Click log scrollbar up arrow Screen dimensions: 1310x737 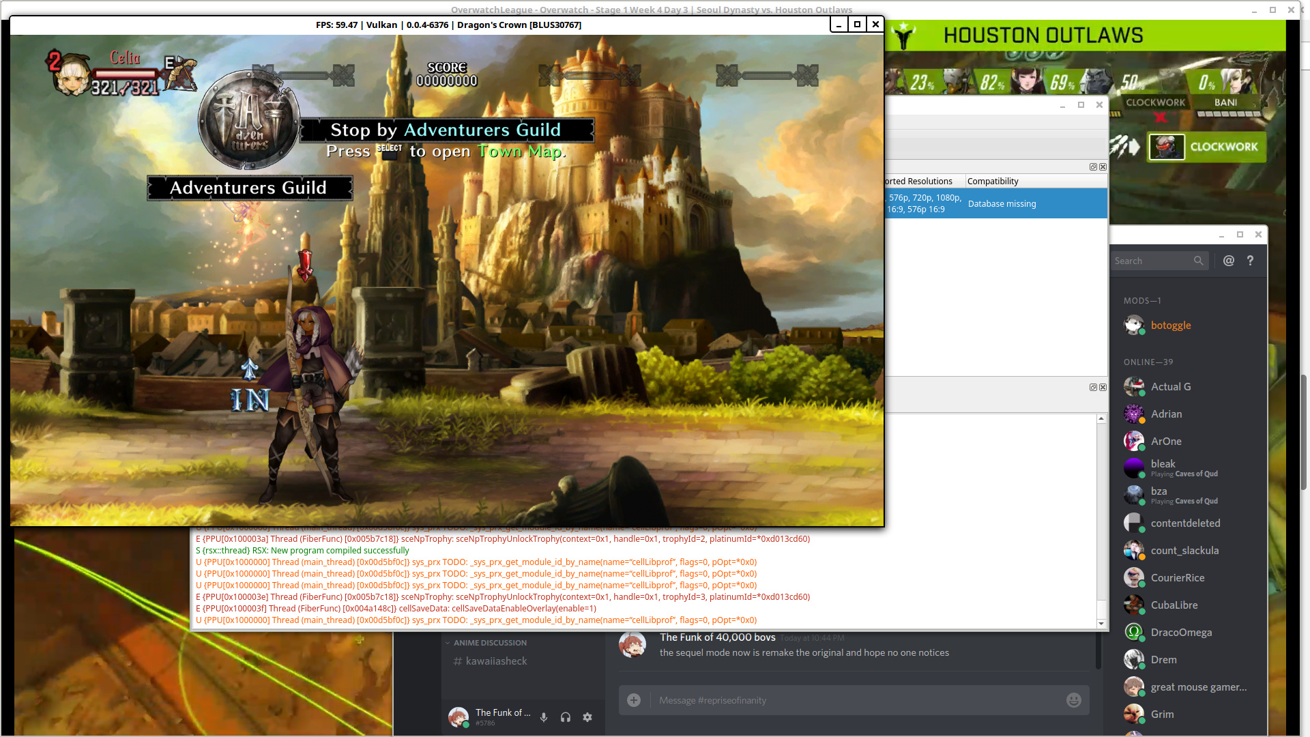pos(1101,419)
